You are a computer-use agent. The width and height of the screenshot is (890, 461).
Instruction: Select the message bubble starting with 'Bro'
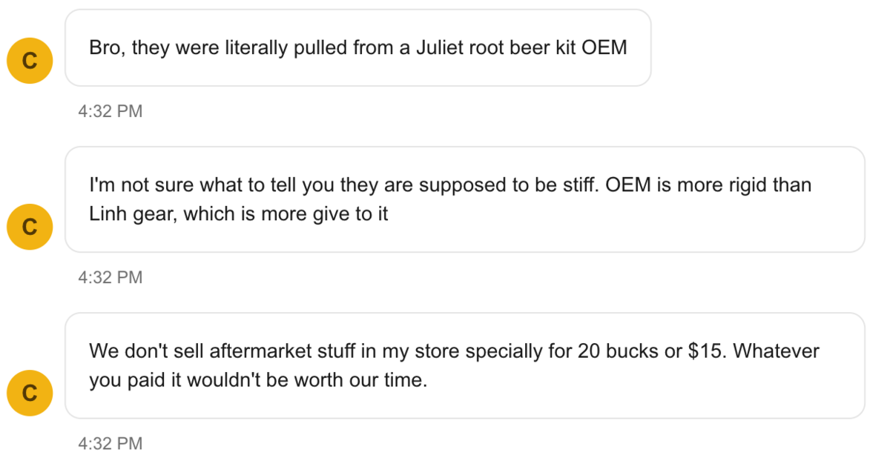(x=357, y=48)
